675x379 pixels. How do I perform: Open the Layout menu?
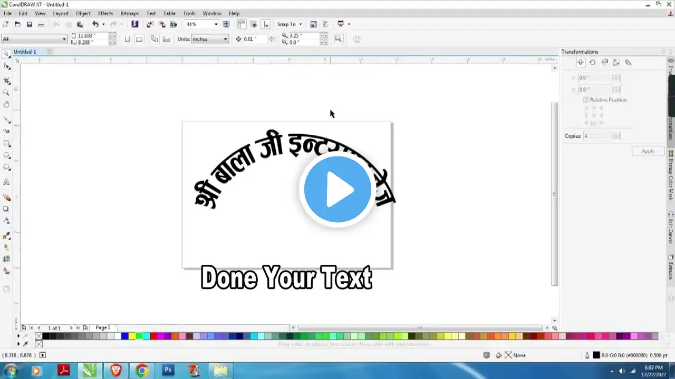pos(61,13)
